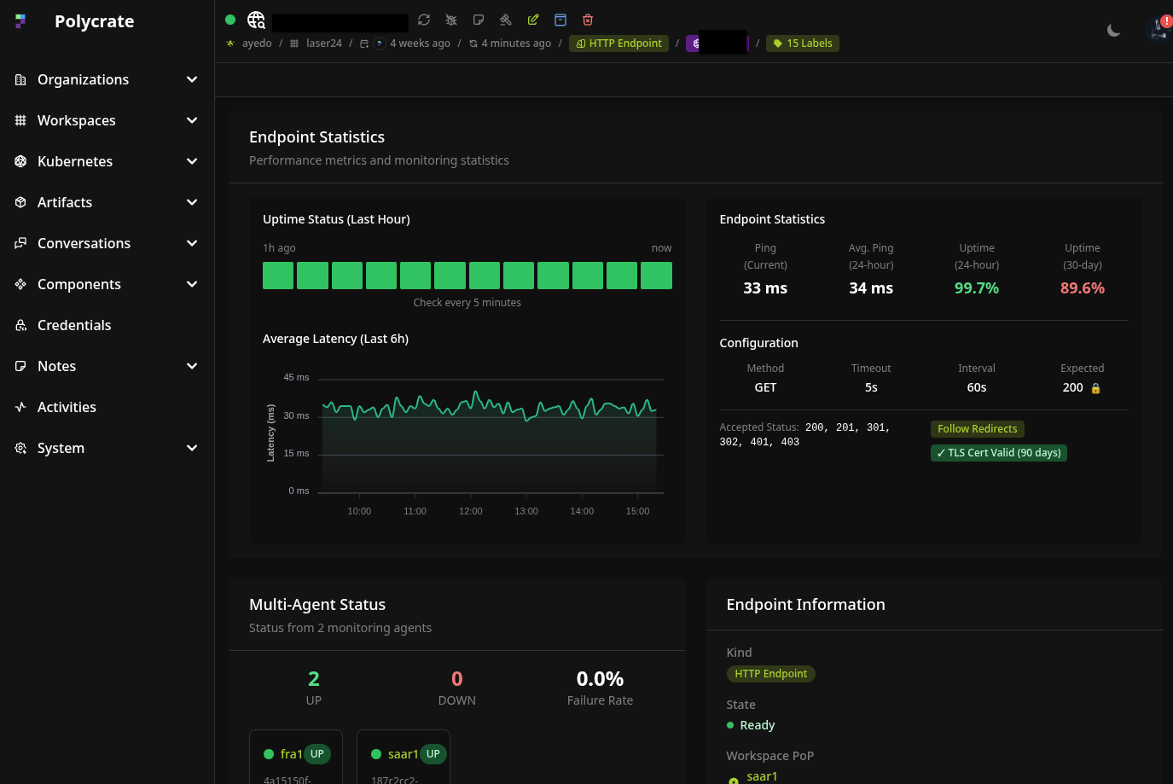Open the Credentials lock icon
The image size is (1173, 784).
pyautogui.click(x=20, y=325)
